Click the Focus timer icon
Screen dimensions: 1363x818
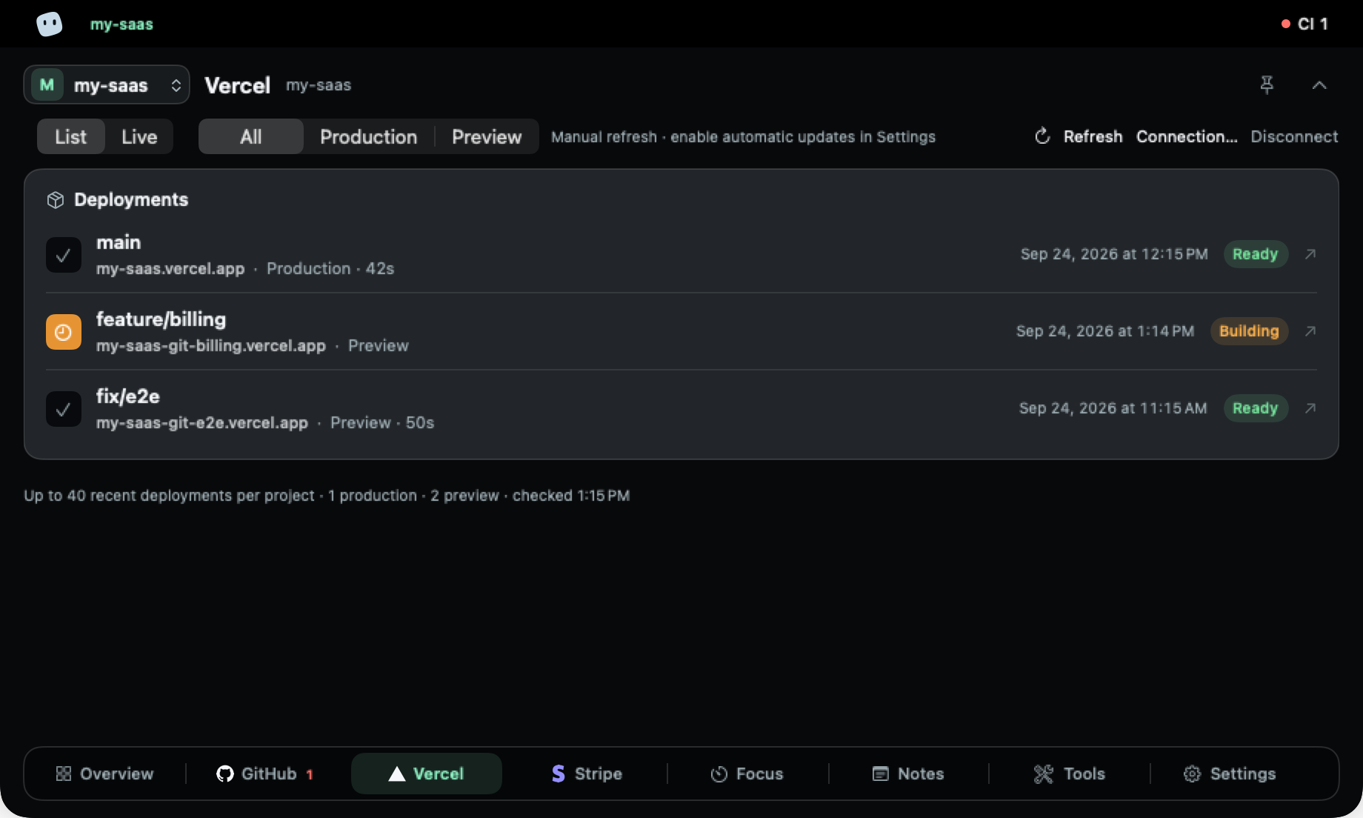point(719,774)
